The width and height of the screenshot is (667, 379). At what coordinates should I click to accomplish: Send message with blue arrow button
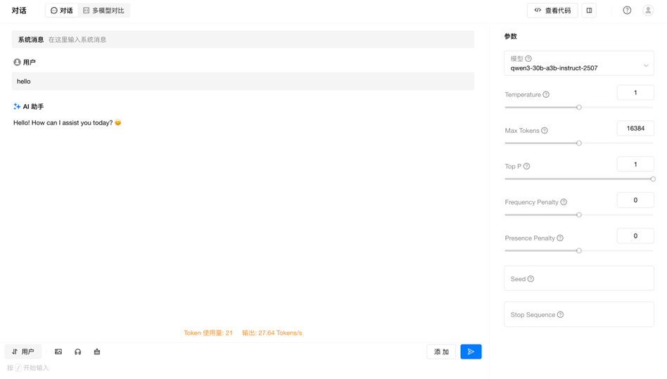[471, 352]
